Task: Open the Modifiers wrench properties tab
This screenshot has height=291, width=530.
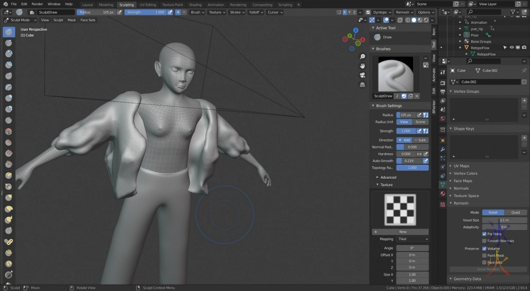Action: [x=443, y=149]
